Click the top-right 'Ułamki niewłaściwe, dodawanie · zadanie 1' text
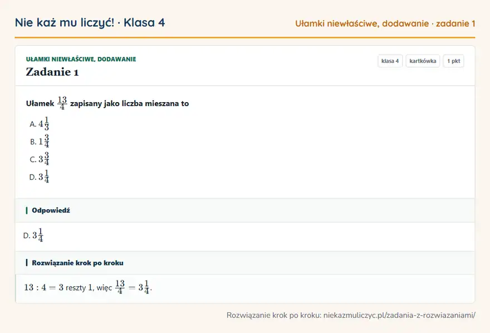 coord(385,23)
